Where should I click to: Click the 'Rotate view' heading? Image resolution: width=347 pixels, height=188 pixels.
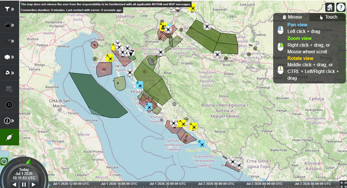300,58
